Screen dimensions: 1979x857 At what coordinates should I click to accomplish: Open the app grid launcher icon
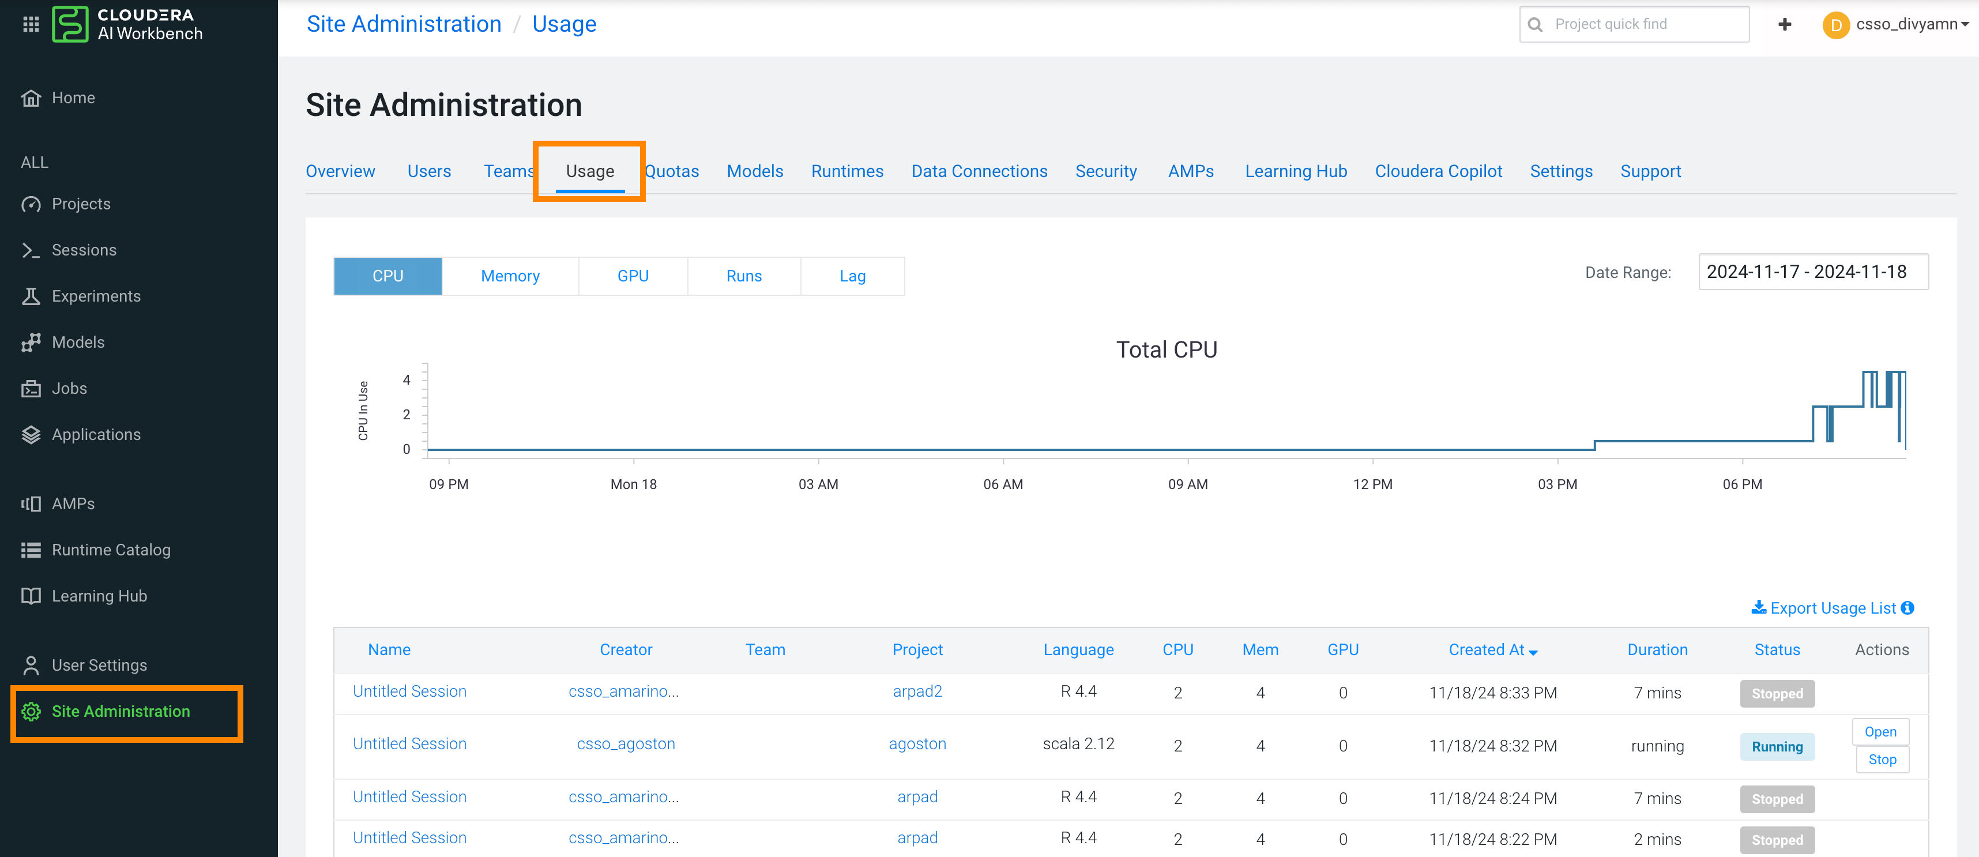click(31, 24)
